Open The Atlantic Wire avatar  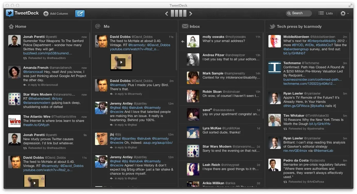[x=14, y=121]
